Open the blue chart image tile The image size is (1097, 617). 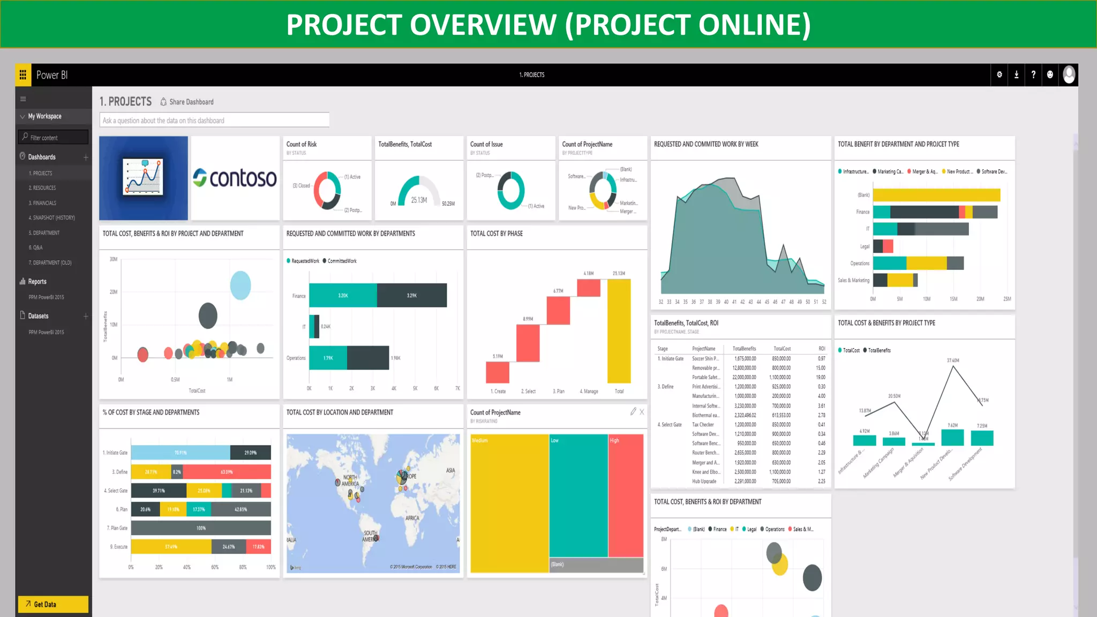click(144, 178)
